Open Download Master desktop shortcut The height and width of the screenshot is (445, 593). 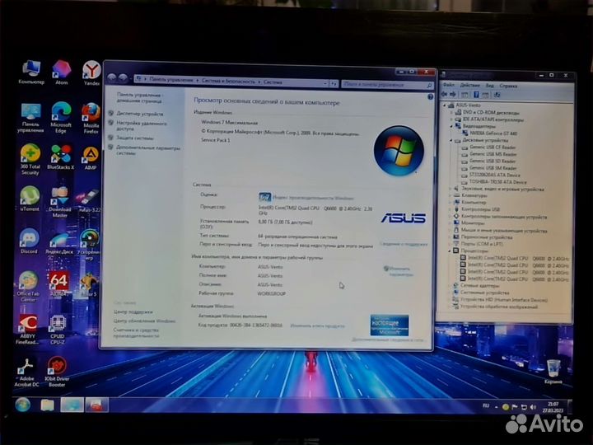pyautogui.click(x=60, y=202)
